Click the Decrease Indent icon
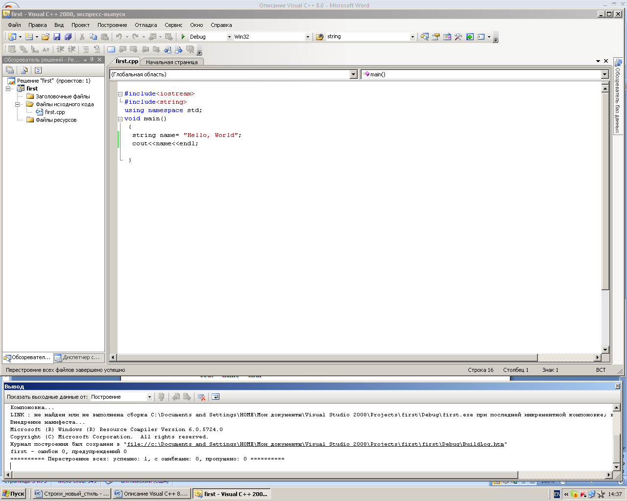Viewport: 627px width, 501px height. pos(61,49)
